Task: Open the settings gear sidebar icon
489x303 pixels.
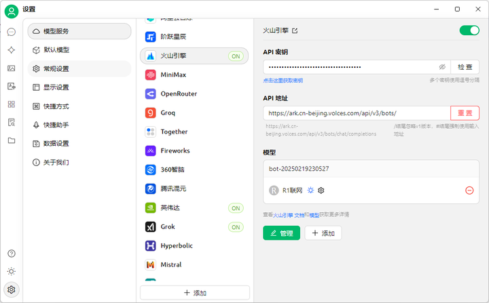Action: (x=12, y=289)
